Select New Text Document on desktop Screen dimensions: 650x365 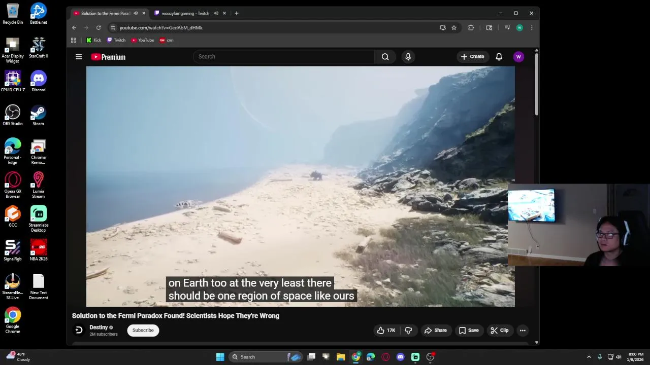point(38,286)
